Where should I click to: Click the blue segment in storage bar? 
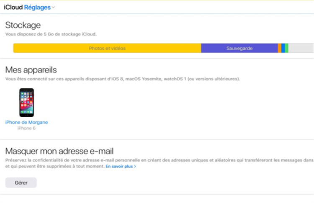tap(283, 48)
